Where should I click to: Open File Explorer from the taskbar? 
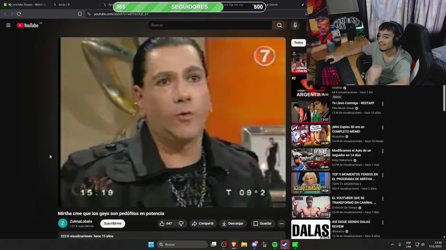coord(244,244)
